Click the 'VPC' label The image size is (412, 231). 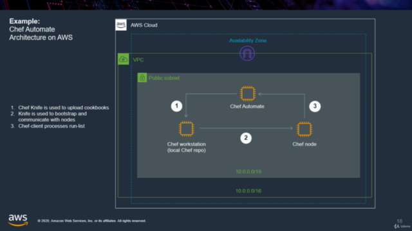click(x=138, y=60)
